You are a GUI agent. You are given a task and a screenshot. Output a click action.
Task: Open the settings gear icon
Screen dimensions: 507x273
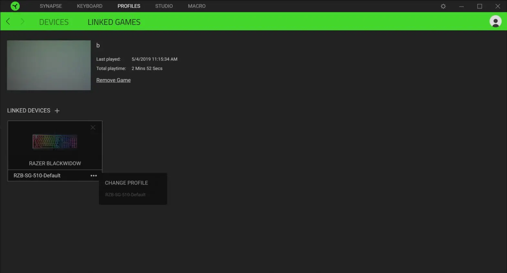coord(443,6)
